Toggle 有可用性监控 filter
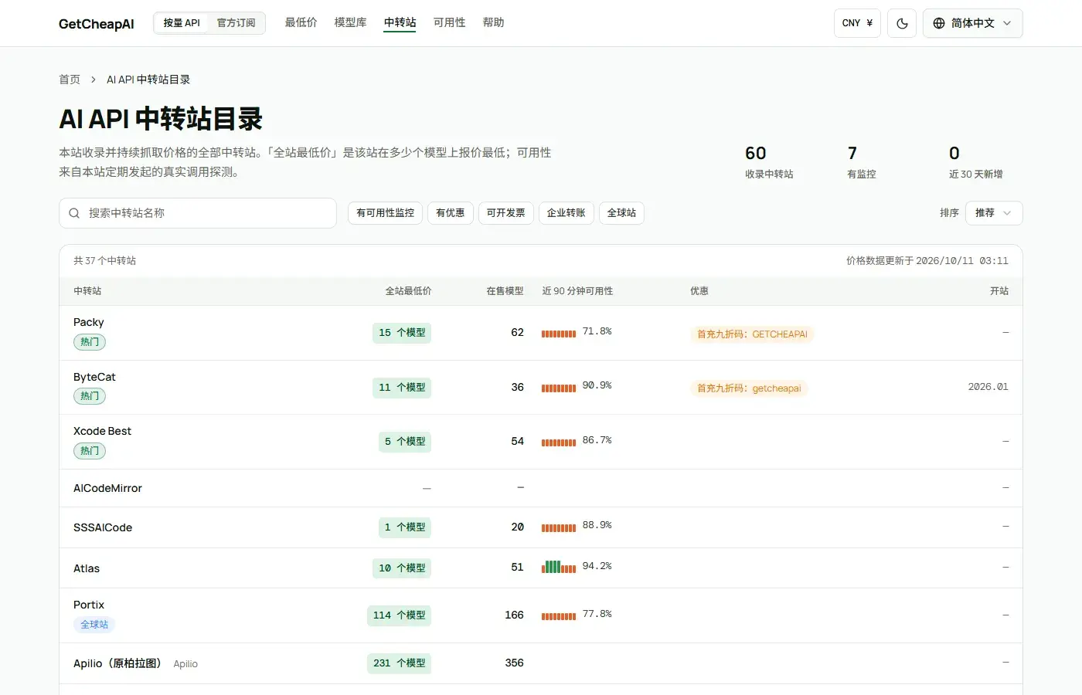 point(385,213)
